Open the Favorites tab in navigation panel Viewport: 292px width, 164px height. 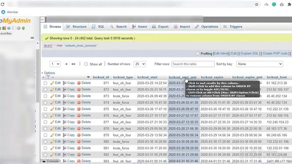(6, 33)
